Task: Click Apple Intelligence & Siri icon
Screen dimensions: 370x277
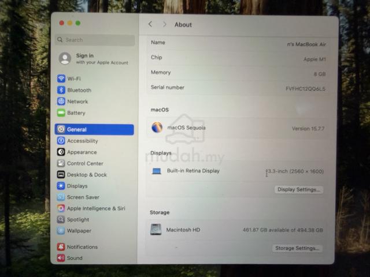Action: [61, 208]
